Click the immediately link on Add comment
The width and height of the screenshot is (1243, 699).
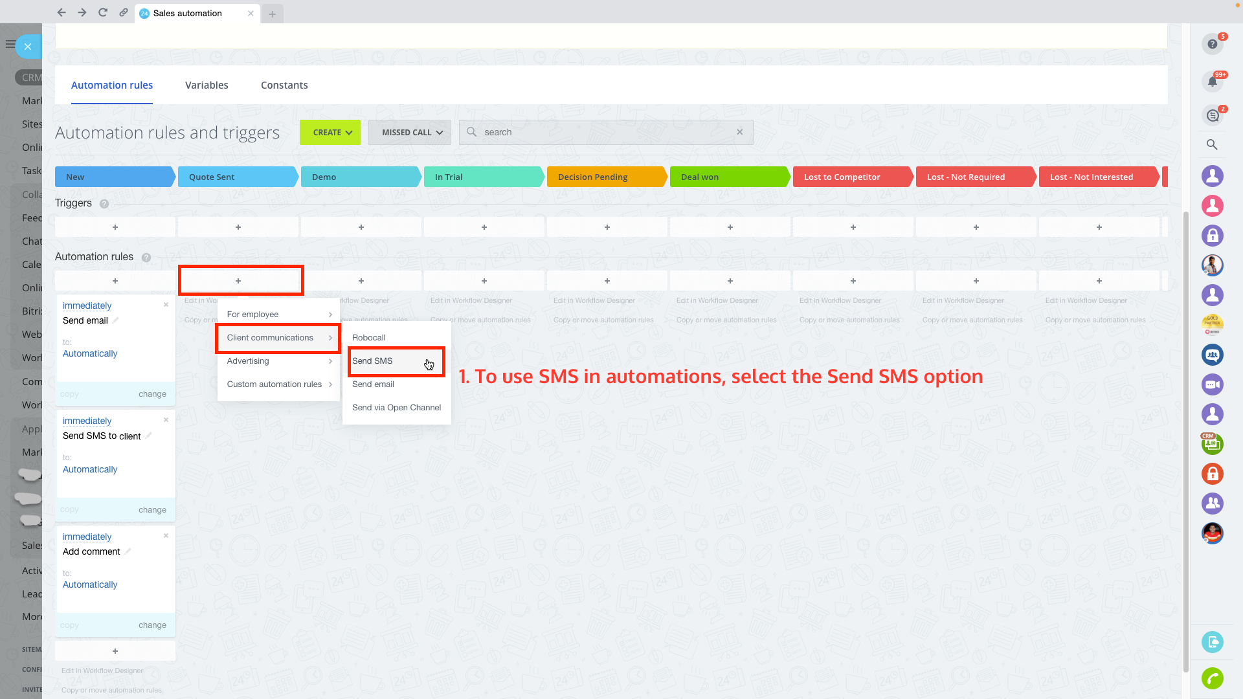(x=87, y=537)
